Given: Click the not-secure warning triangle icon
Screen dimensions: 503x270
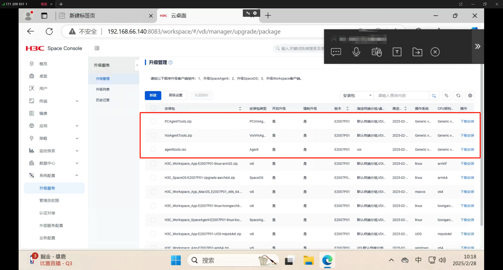Looking at the screenshot, I should click(72, 31).
